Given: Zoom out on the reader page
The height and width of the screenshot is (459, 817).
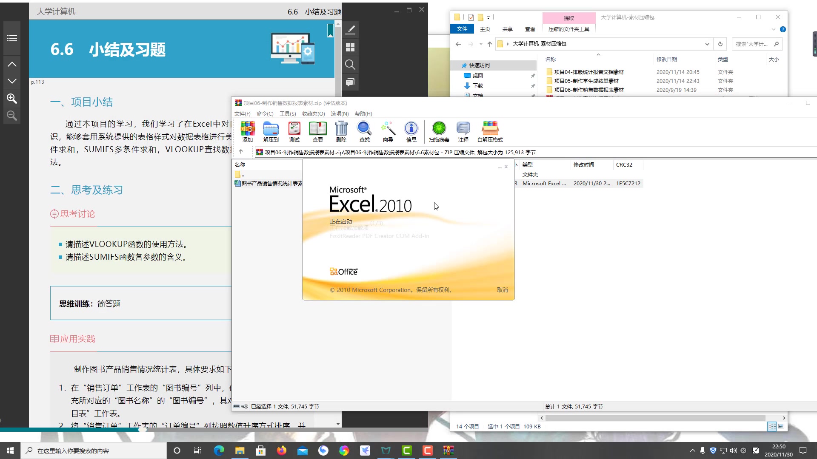Looking at the screenshot, I should click(12, 116).
